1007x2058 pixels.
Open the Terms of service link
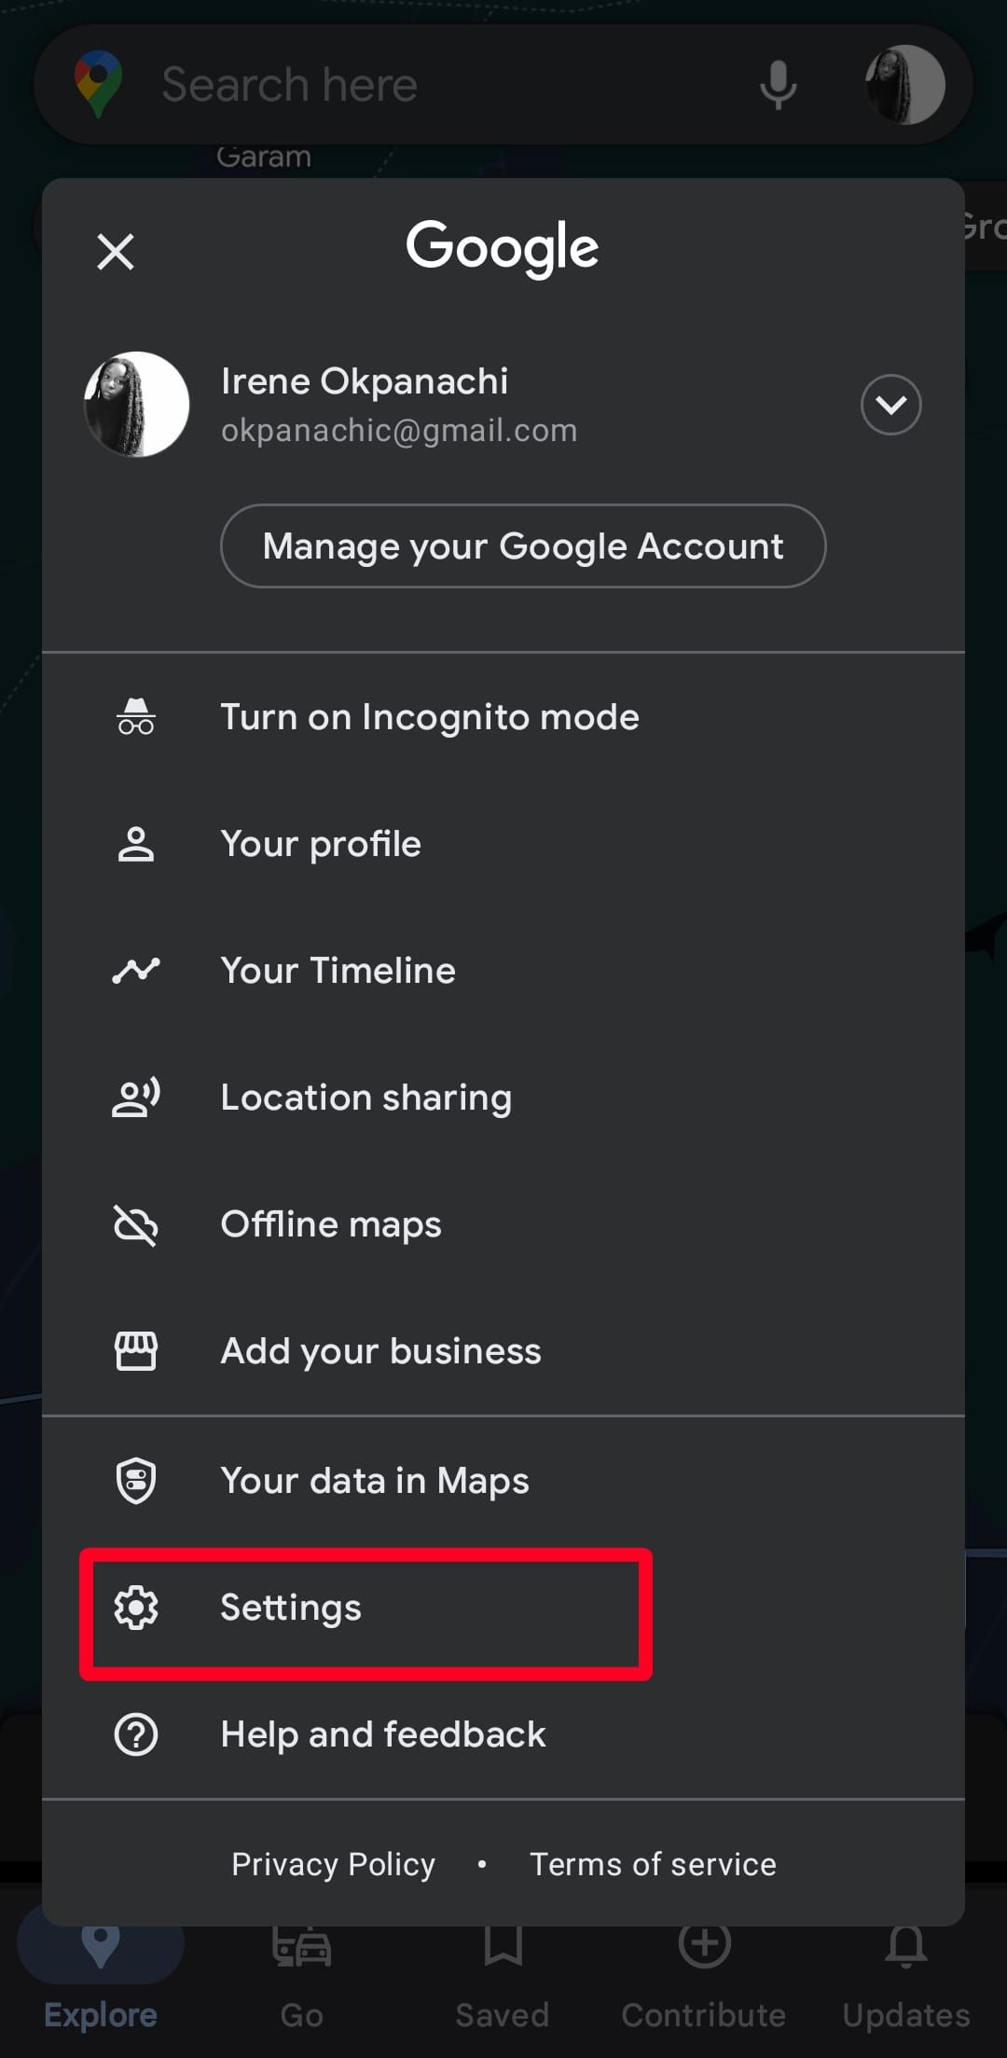click(653, 1864)
